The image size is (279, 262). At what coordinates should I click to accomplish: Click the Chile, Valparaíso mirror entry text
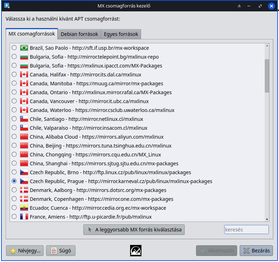(x=89, y=128)
